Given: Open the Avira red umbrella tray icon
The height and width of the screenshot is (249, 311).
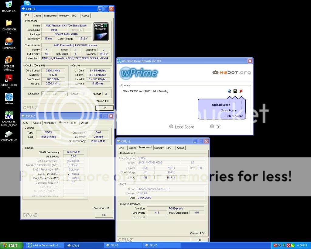Looking at the screenshot, I should tap(289, 245).
